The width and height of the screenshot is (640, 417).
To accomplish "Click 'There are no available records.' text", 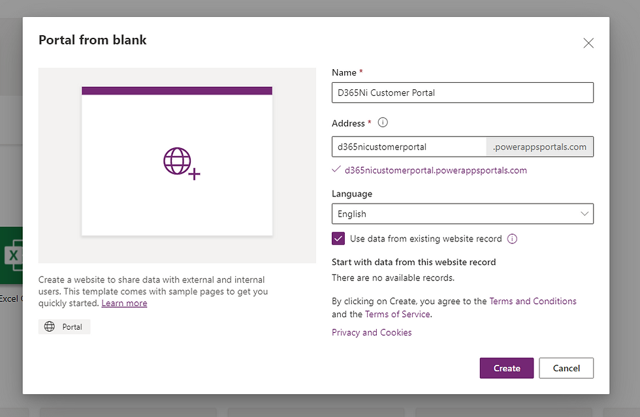I will (393, 278).
